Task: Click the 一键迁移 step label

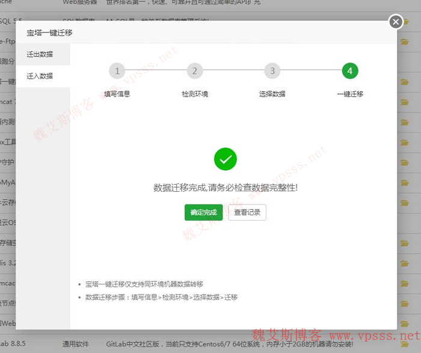Action: (x=350, y=94)
